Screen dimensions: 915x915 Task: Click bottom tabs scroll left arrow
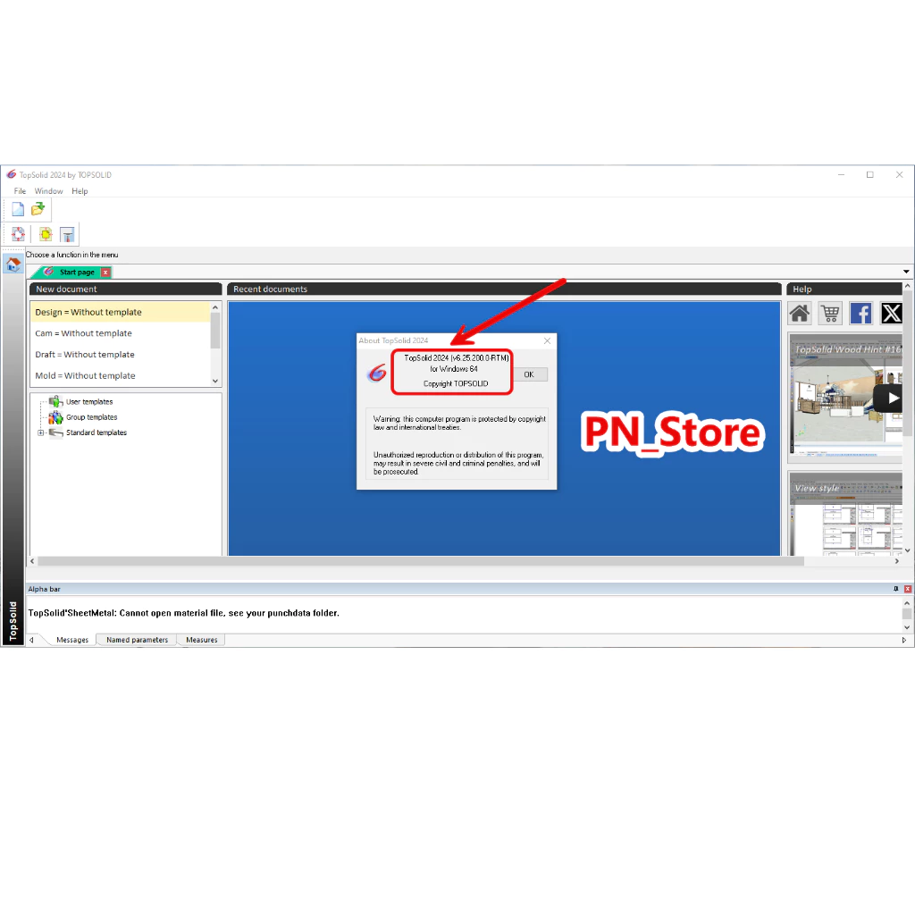click(x=31, y=640)
